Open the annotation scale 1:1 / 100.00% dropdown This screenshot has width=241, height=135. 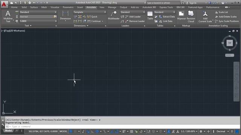click(x=189, y=132)
